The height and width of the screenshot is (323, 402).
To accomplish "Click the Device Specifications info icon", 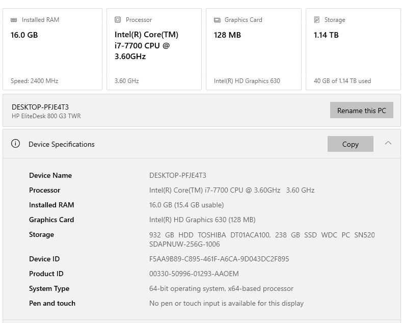I will pos(15,144).
